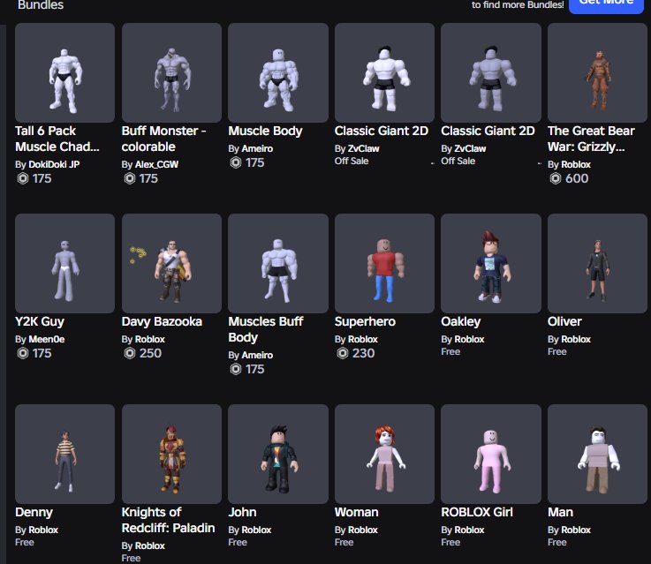Viewport: 651px width, 564px height.
Task: Visit creator DokiDoki JP's profile link
Action: pyautogui.click(x=54, y=165)
